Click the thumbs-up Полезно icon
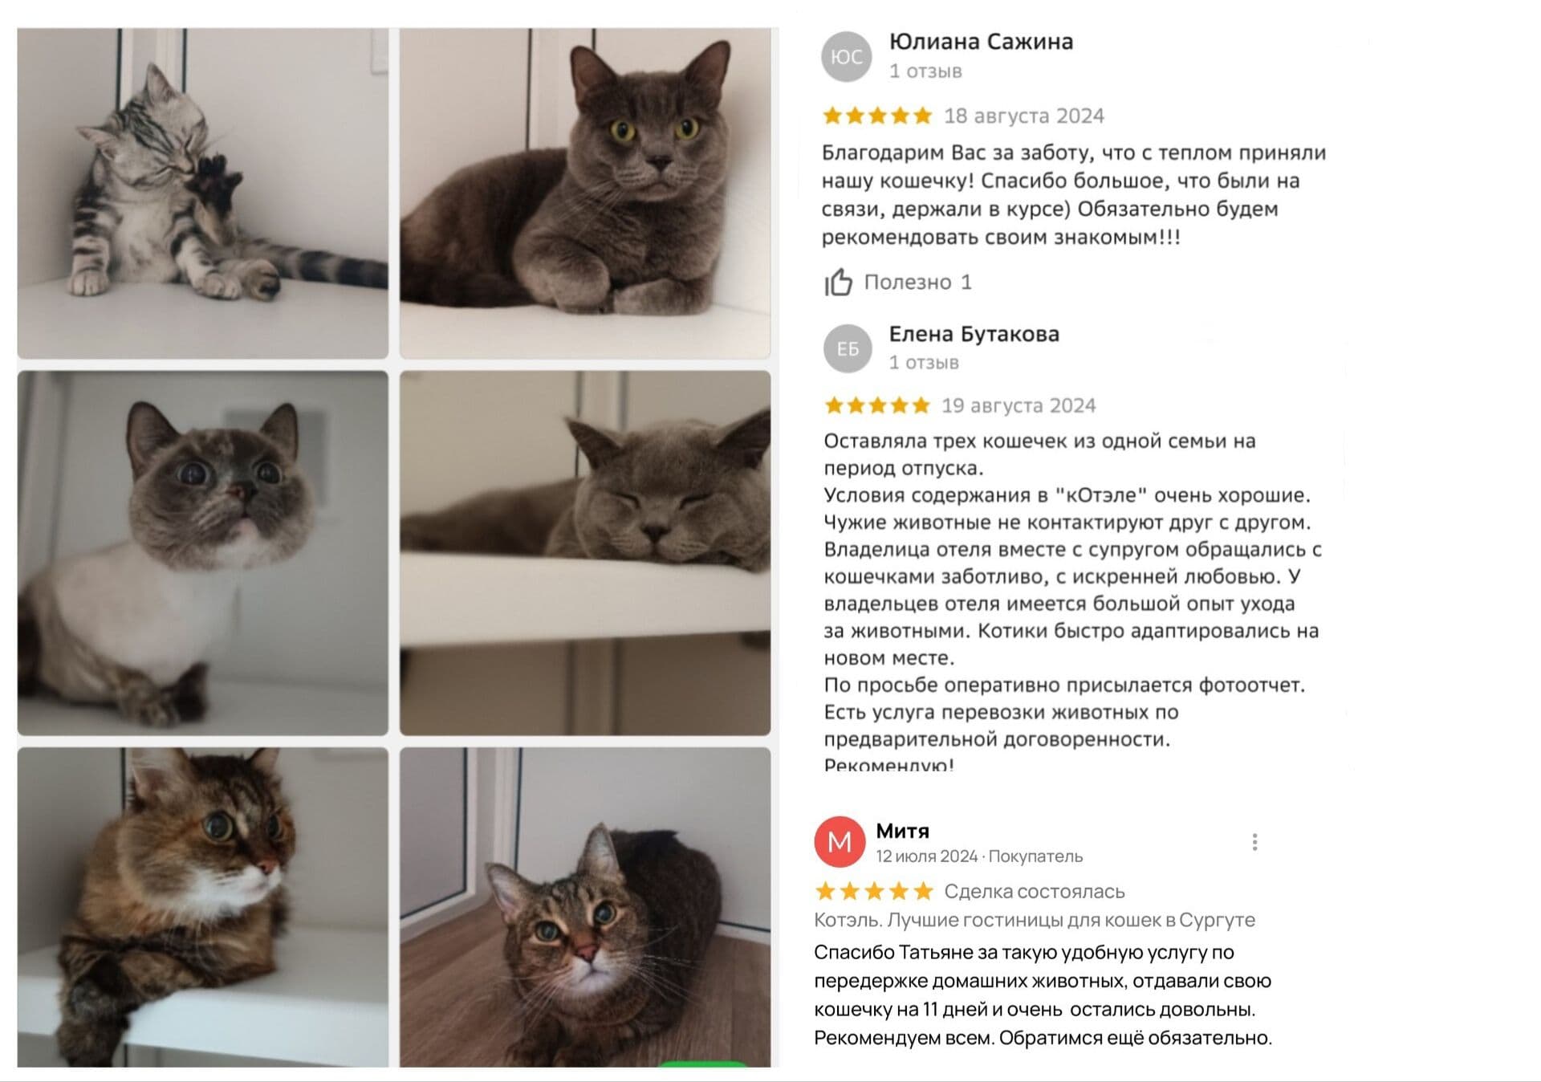The height and width of the screenshot is (1082, 1541). tap(838, 282)
